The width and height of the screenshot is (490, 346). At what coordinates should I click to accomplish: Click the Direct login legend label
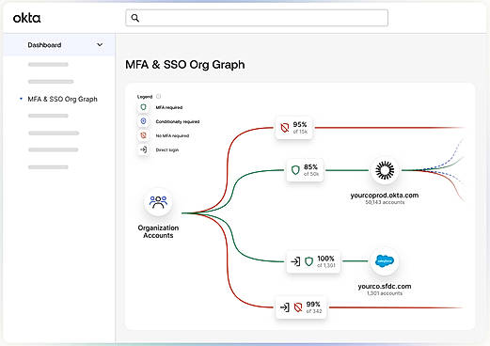tap(167, 149)
